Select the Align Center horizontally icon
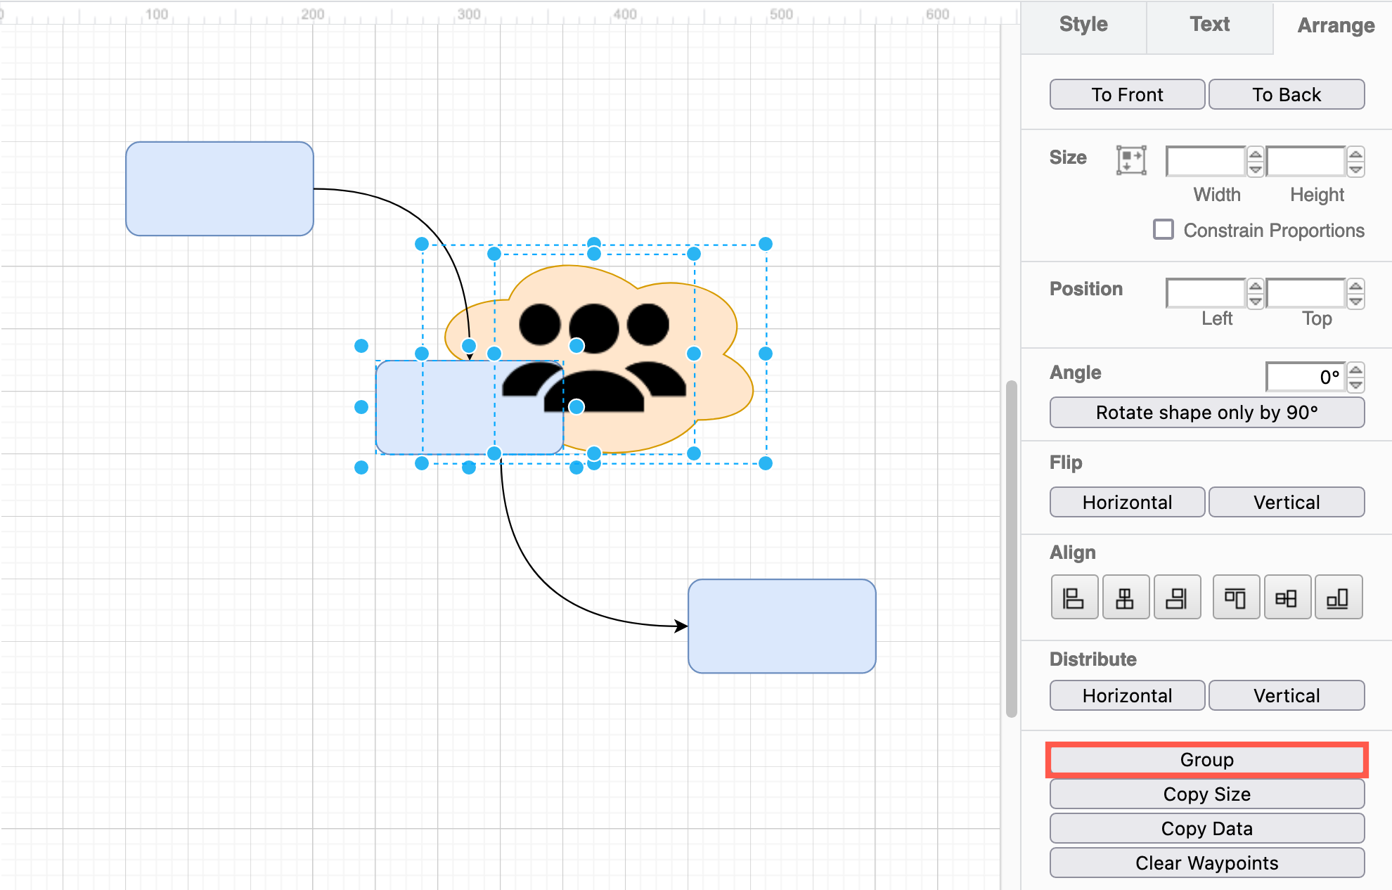The height and width of the screenshot is (890, 1392). point(1126,597)
